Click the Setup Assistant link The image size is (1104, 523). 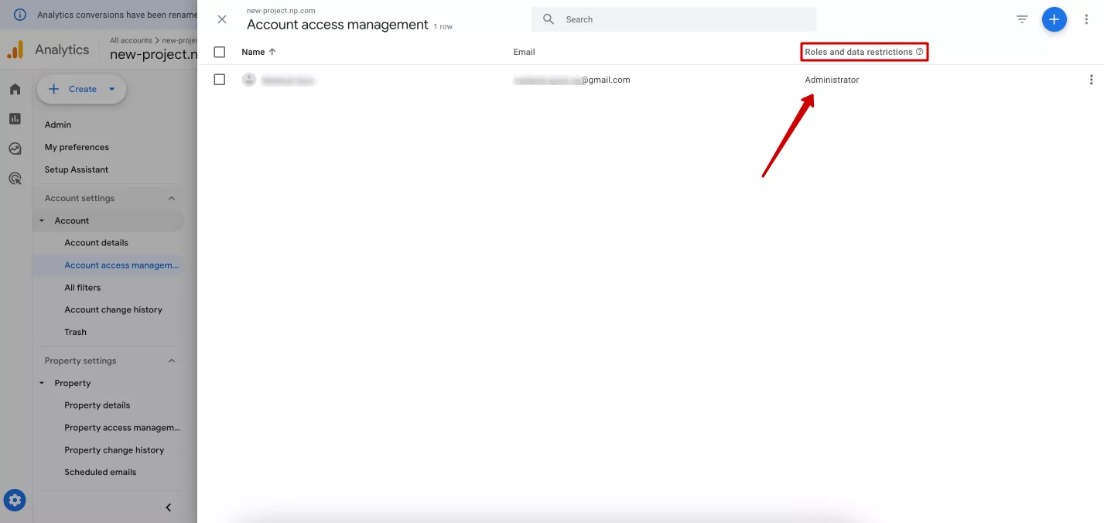point(77,169)
